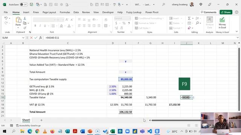
Task: Select the 17,132.50 cell
Action: 174,105
